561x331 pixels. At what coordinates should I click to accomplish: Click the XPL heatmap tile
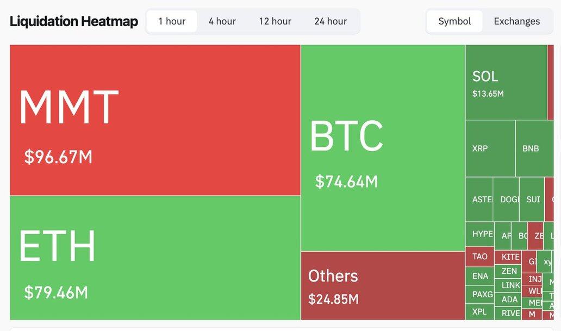coord(479,312)
